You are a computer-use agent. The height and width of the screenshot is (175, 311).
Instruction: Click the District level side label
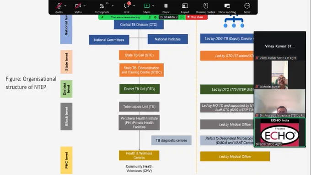(x=66, y=89)
